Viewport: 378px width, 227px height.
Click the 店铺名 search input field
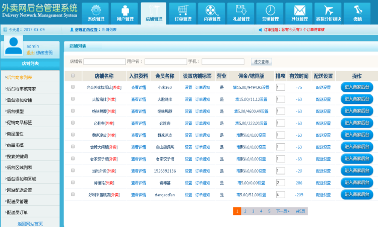[104, 62]
